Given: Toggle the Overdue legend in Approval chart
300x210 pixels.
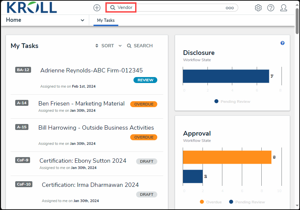Looking at the screenshot, I should coord(211,202).
